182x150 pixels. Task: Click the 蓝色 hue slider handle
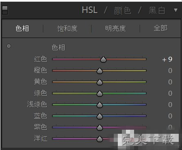[100, 116]
